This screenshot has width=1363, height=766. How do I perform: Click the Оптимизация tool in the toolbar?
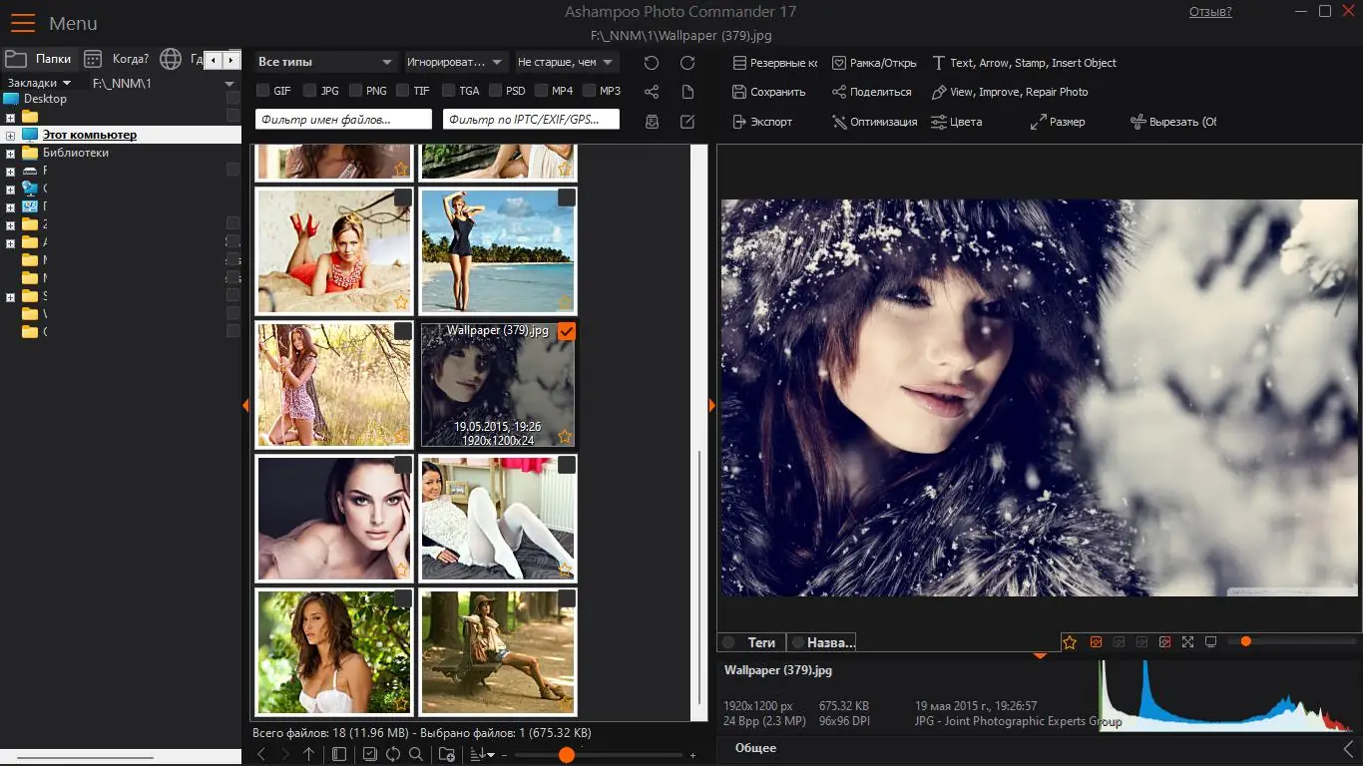tap(874, 121)
